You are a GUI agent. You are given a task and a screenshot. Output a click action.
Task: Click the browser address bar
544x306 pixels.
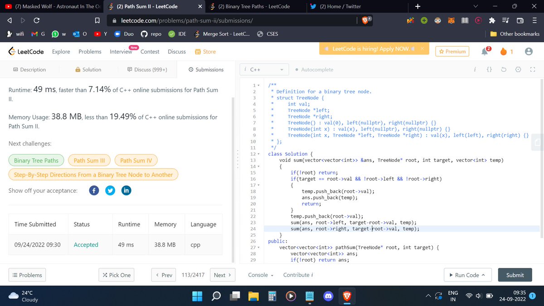(x=231, y=20)
